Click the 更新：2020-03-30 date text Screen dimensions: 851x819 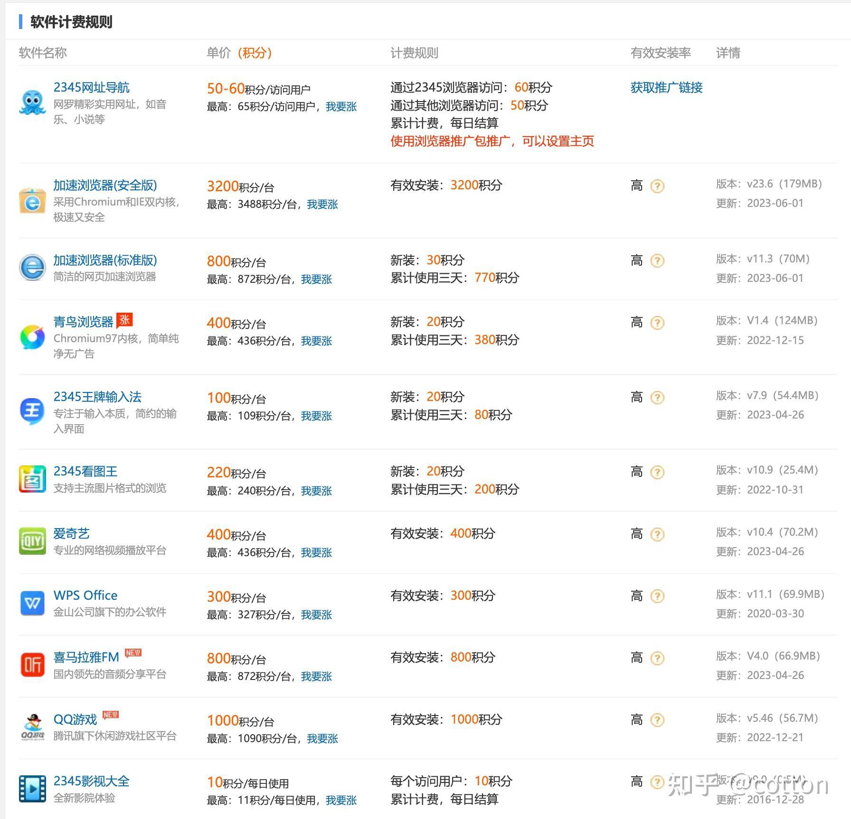(x=760, y=614)
